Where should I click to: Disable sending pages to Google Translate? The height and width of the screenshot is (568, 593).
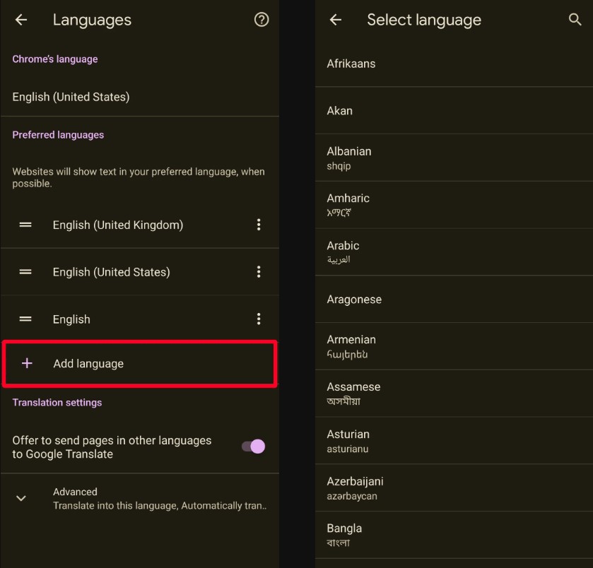coord(252,446)
